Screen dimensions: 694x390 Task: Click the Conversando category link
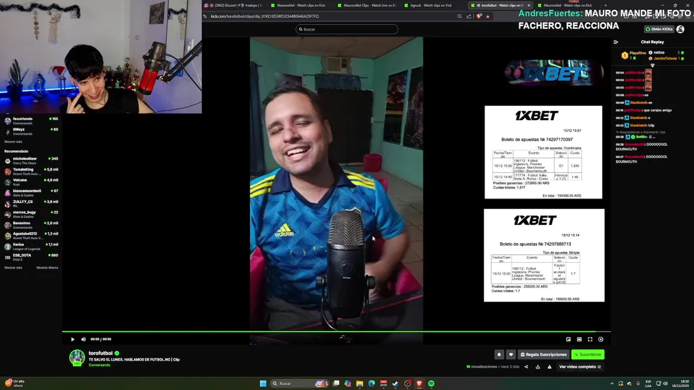point(99,365)
